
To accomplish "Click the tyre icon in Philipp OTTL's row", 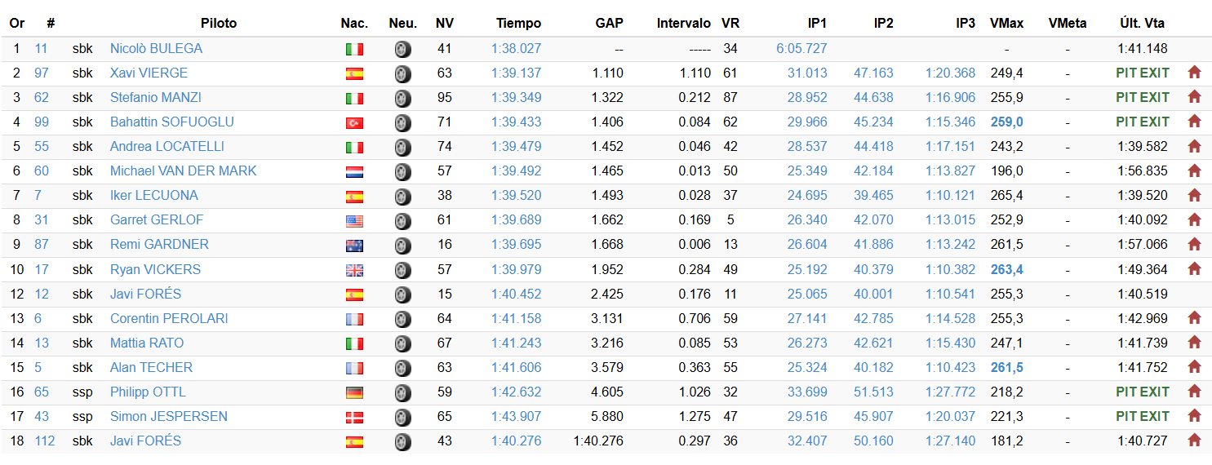I will (402, 392).
